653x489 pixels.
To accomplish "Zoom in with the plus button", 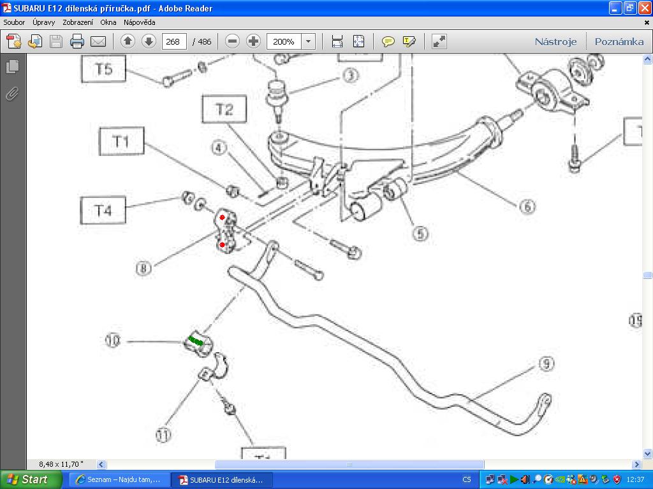I will click(x=253, y=41).
